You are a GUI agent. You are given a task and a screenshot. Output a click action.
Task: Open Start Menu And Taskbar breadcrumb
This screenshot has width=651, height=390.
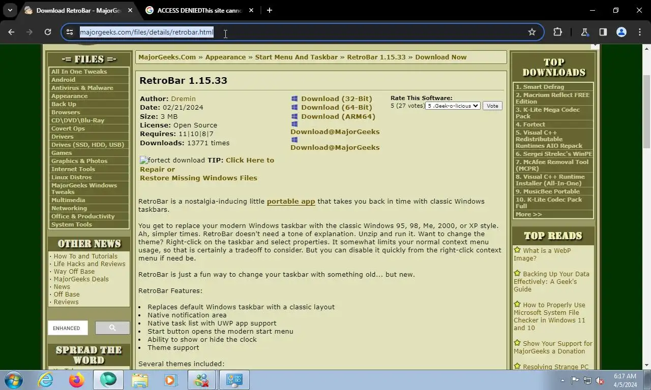[296, 57]
